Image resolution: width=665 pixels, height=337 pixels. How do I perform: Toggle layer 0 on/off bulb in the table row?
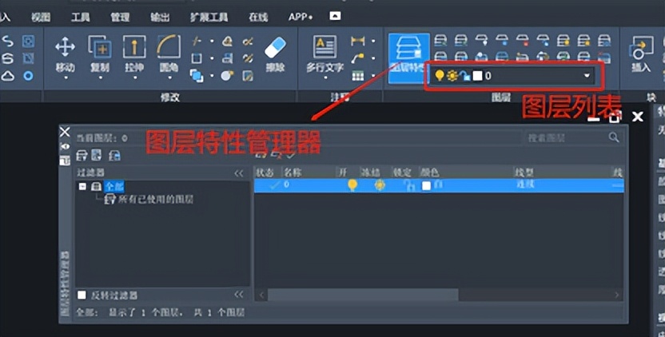point(352,185)
